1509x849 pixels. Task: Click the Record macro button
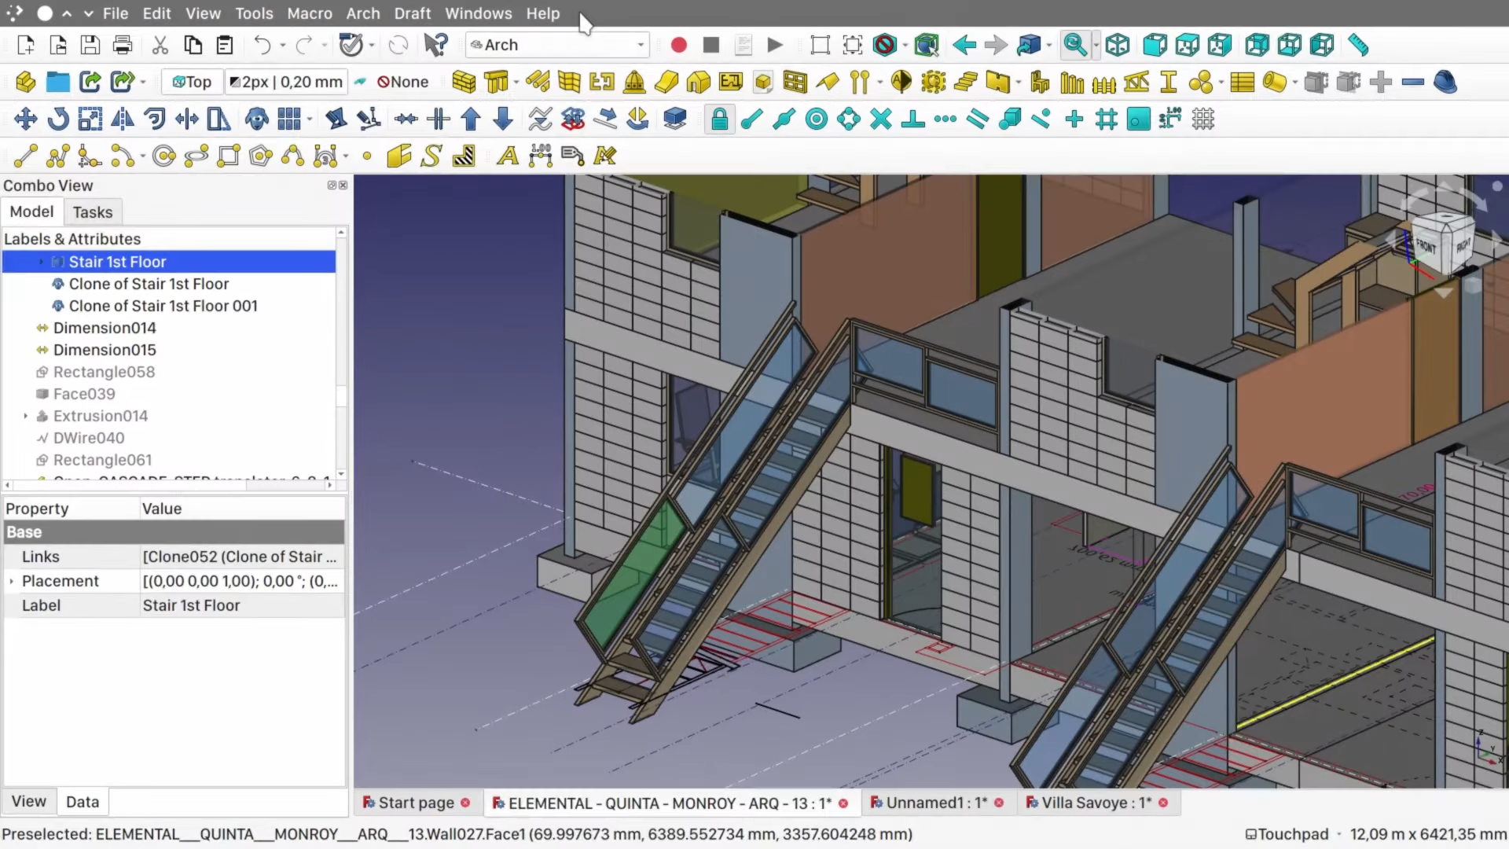tap(677, 43)
